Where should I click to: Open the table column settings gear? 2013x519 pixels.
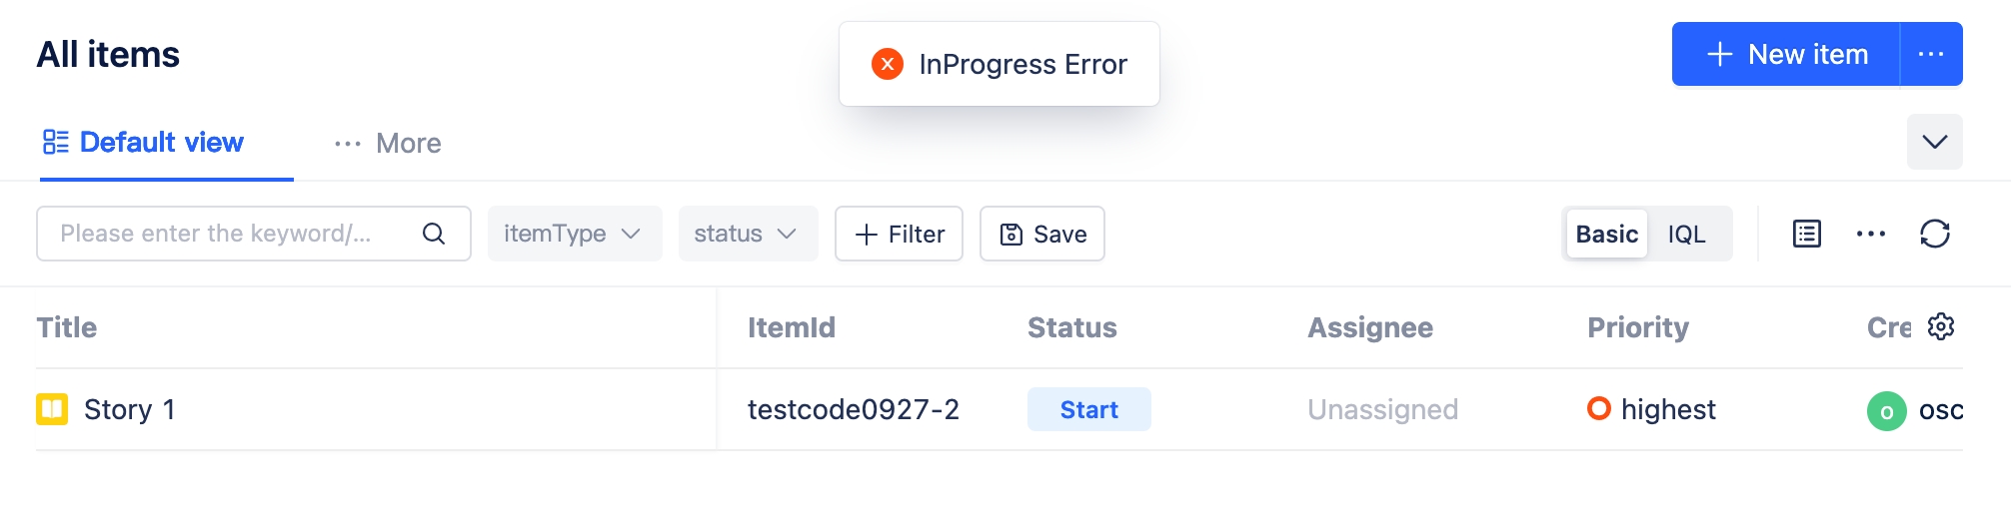coord(1941,326)
